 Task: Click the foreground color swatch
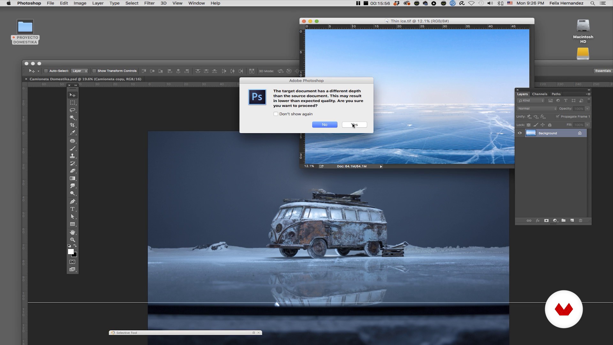click(71, 252)
